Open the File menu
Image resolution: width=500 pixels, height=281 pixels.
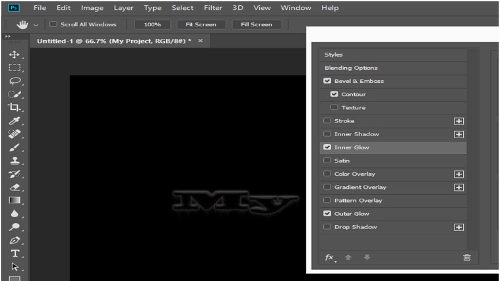[x=40, y=8]
